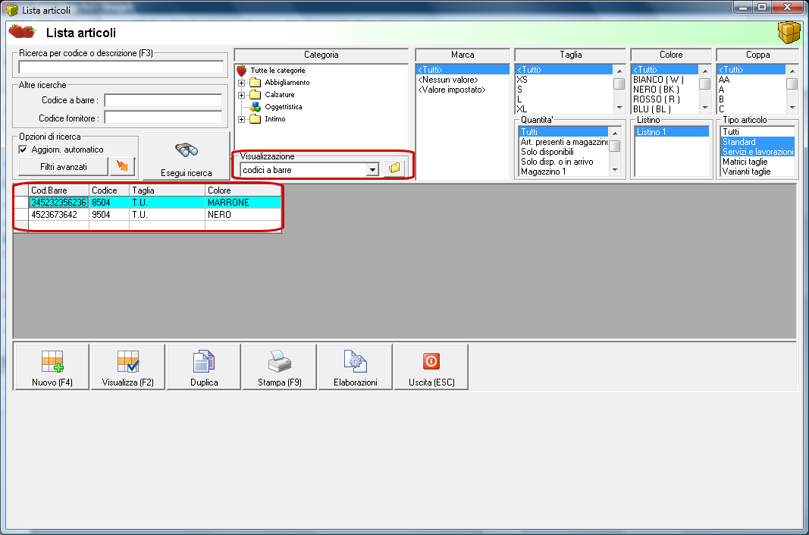
Task: Open the Filtri avanzati button
Action: click(64, 167)
